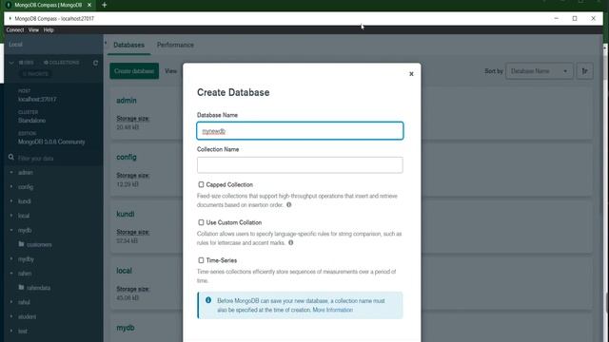The image size is (609, 342).
Task: Open the View menu
Action: coord(33,29)
